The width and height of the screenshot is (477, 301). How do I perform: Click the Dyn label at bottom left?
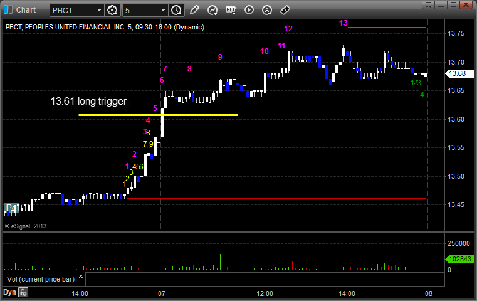(9, 292)
